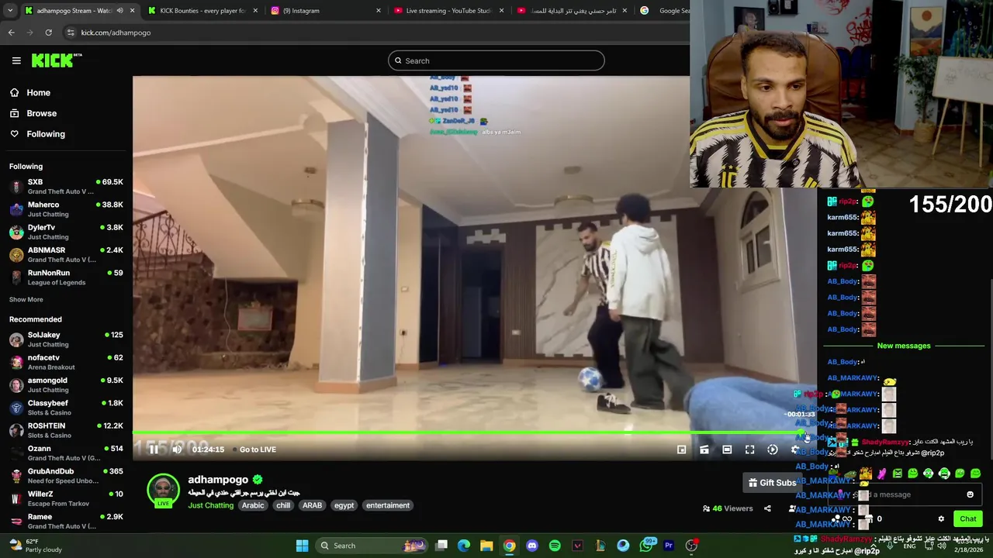Click the share stream icon

(x=767, y=508)
